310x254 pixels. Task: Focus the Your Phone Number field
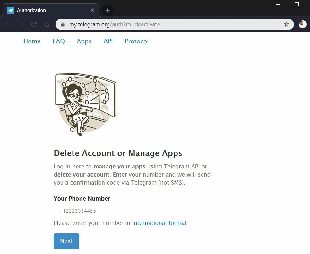coord(133,211)
